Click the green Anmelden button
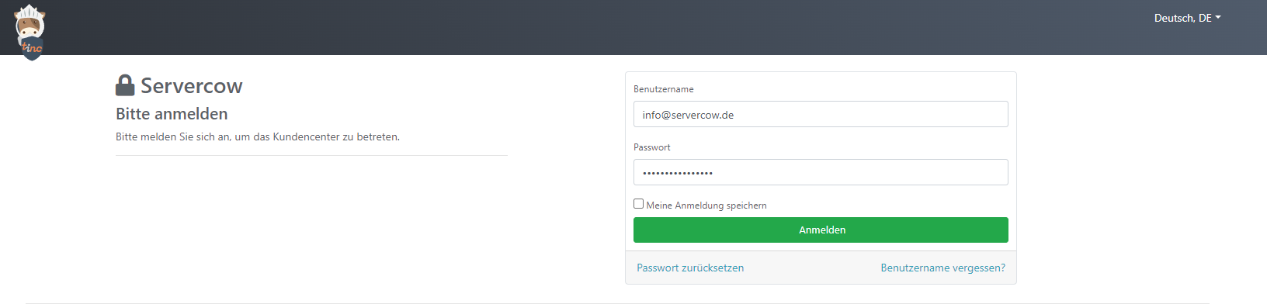The width and height of the screenshot is (1267, 304). click(x=821, y=230)
